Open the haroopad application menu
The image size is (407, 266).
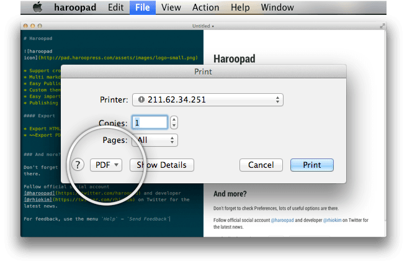tap(73, 7)
